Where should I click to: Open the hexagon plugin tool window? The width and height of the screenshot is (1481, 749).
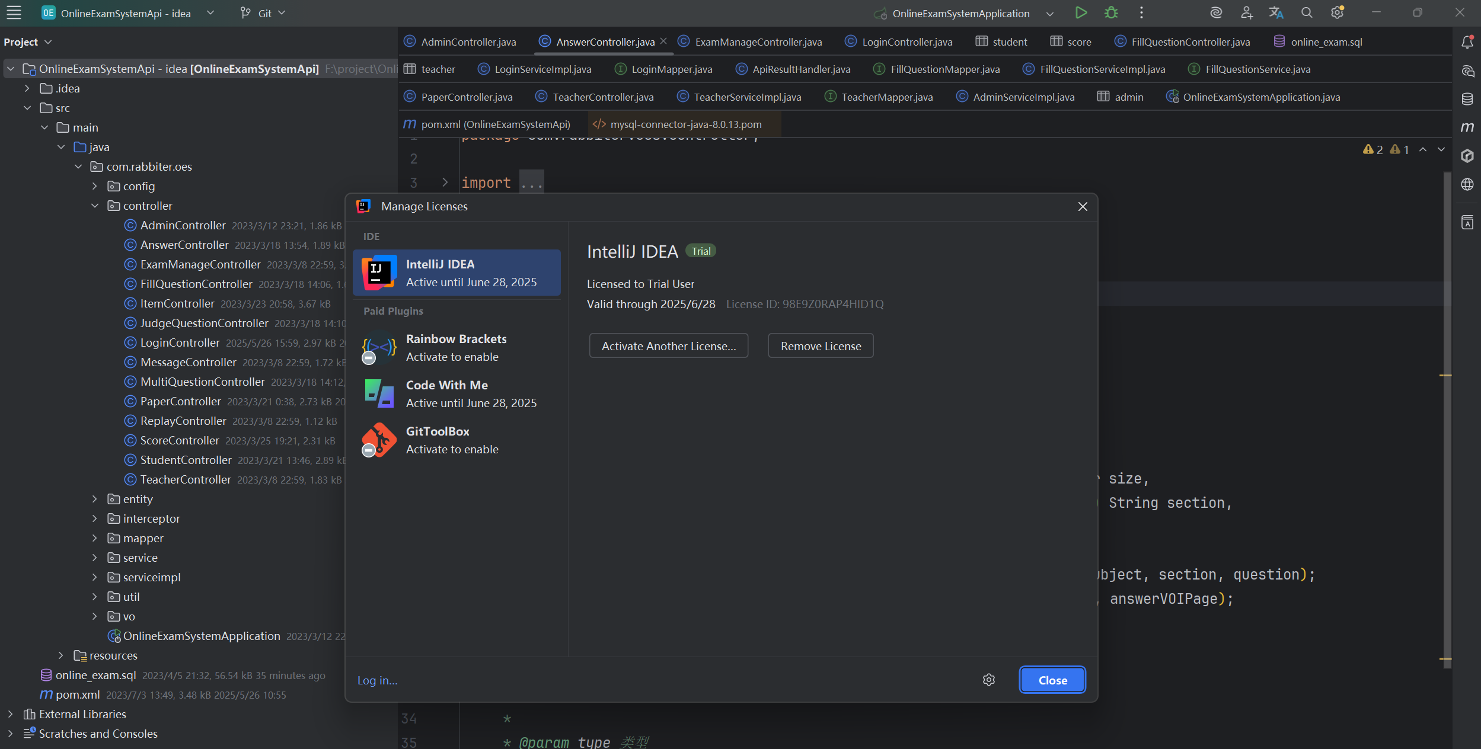(x=1467, y=156)
